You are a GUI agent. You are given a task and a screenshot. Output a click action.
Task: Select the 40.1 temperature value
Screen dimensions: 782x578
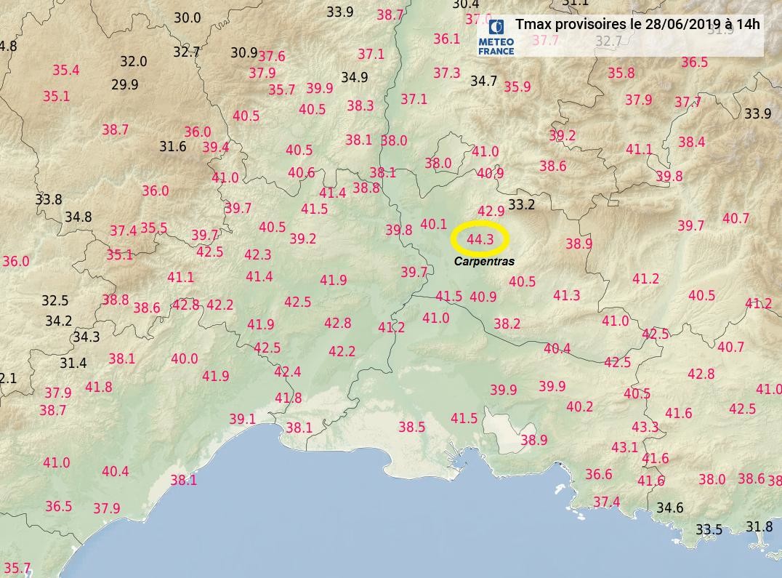pos(433,225)
